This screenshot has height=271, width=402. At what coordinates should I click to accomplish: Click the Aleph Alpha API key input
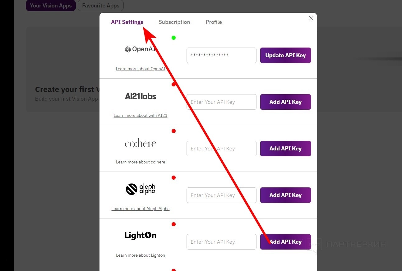[x=221, y=195]
